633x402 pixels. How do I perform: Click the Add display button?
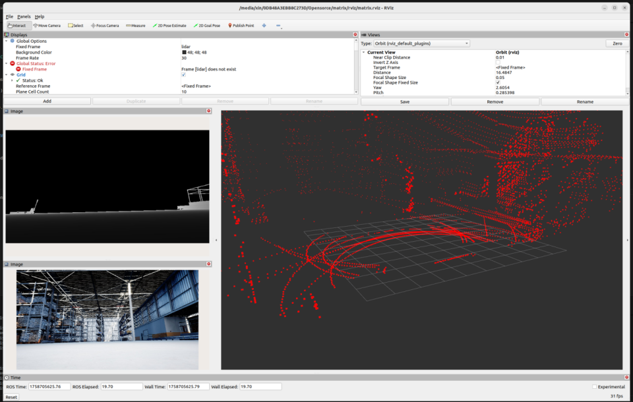click(47, 101)
